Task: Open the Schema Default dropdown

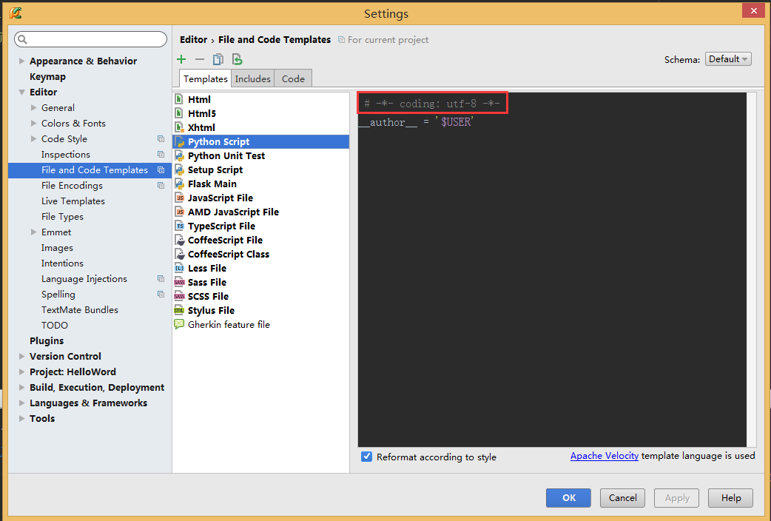Action: [728, 59]
